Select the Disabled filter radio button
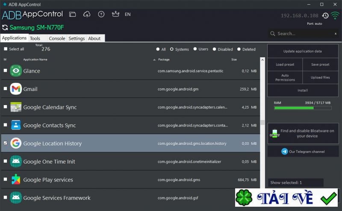This screenshot has height=211, width=342. pyautogui.click(x=215, y=49)
